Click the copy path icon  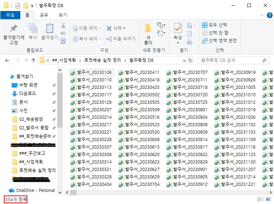tap(63, 33)
